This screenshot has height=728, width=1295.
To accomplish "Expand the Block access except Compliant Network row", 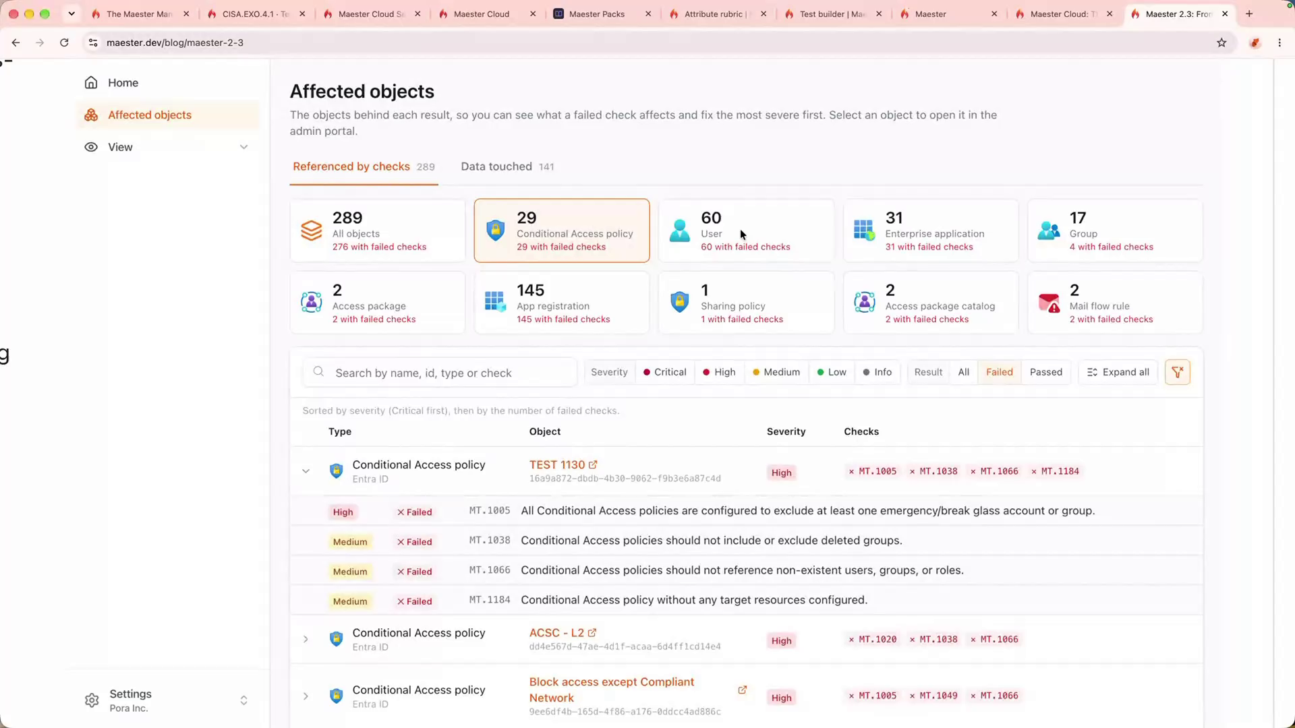I will (x=306, y=696).
